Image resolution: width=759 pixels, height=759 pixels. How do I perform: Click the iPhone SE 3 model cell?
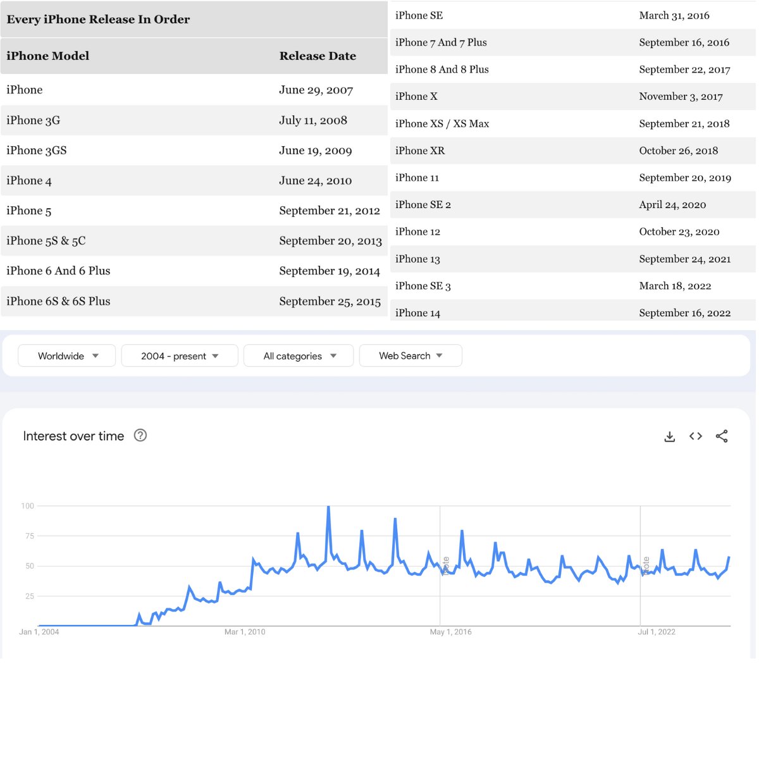423,286
